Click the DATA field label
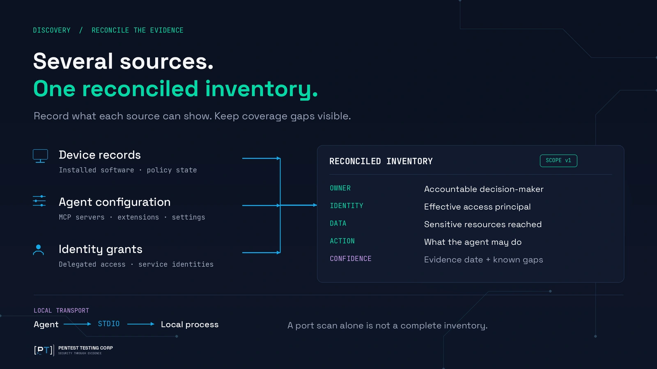This screenshot has width=657, height=369. [x=338, y=223]
